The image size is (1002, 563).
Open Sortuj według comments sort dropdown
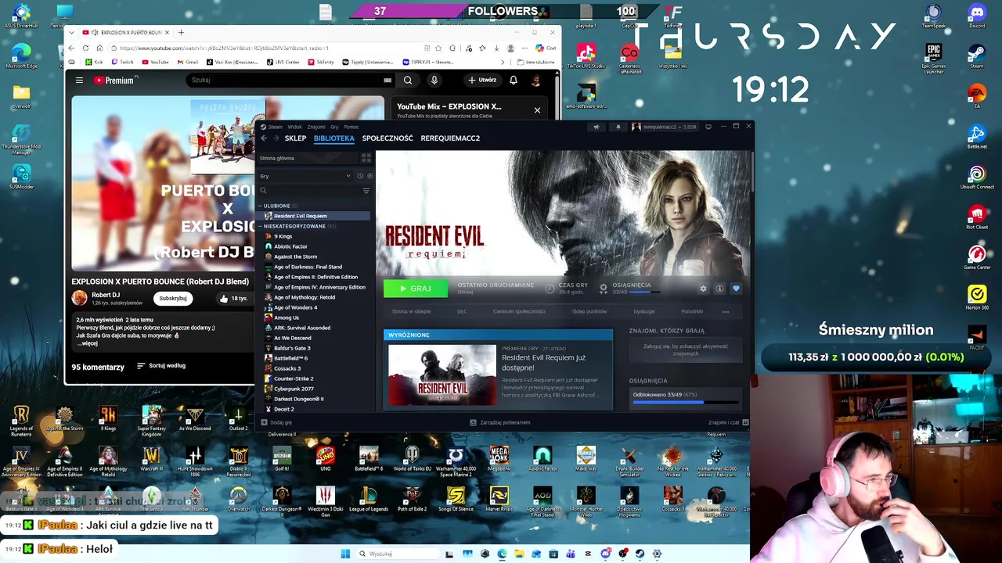pyautogui.click(x=161, y=366)
